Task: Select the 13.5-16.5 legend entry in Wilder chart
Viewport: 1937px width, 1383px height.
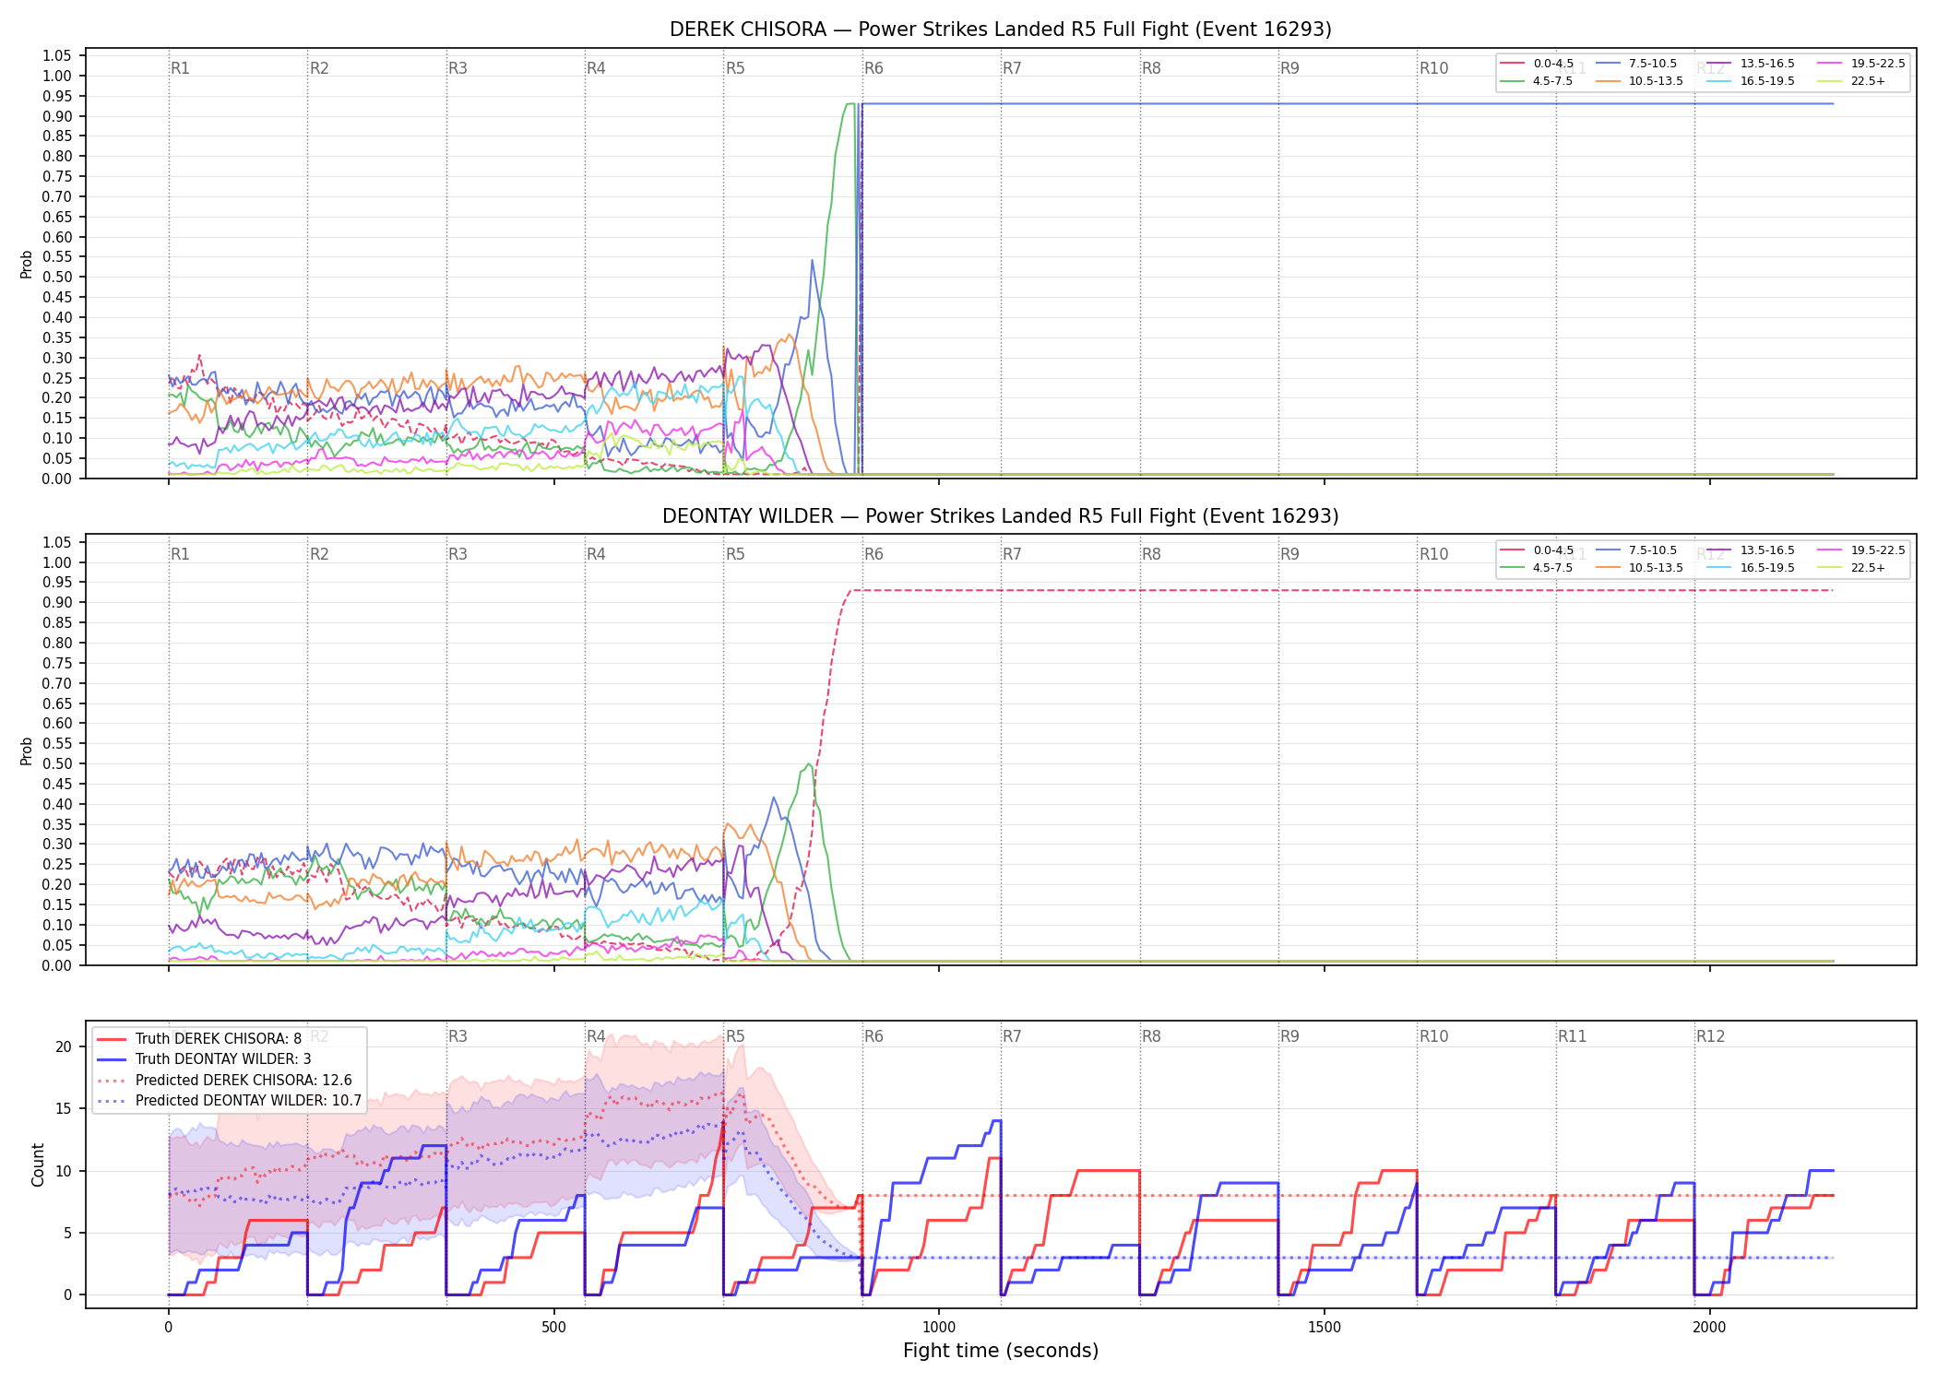Action: tap(1752, 550)
